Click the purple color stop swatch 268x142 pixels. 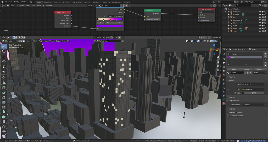[110, 26]
